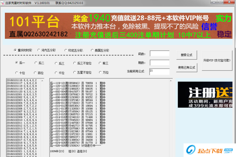Pick the 十位 radio button
This screenshot has height=157, width=236.
point(20,73)
